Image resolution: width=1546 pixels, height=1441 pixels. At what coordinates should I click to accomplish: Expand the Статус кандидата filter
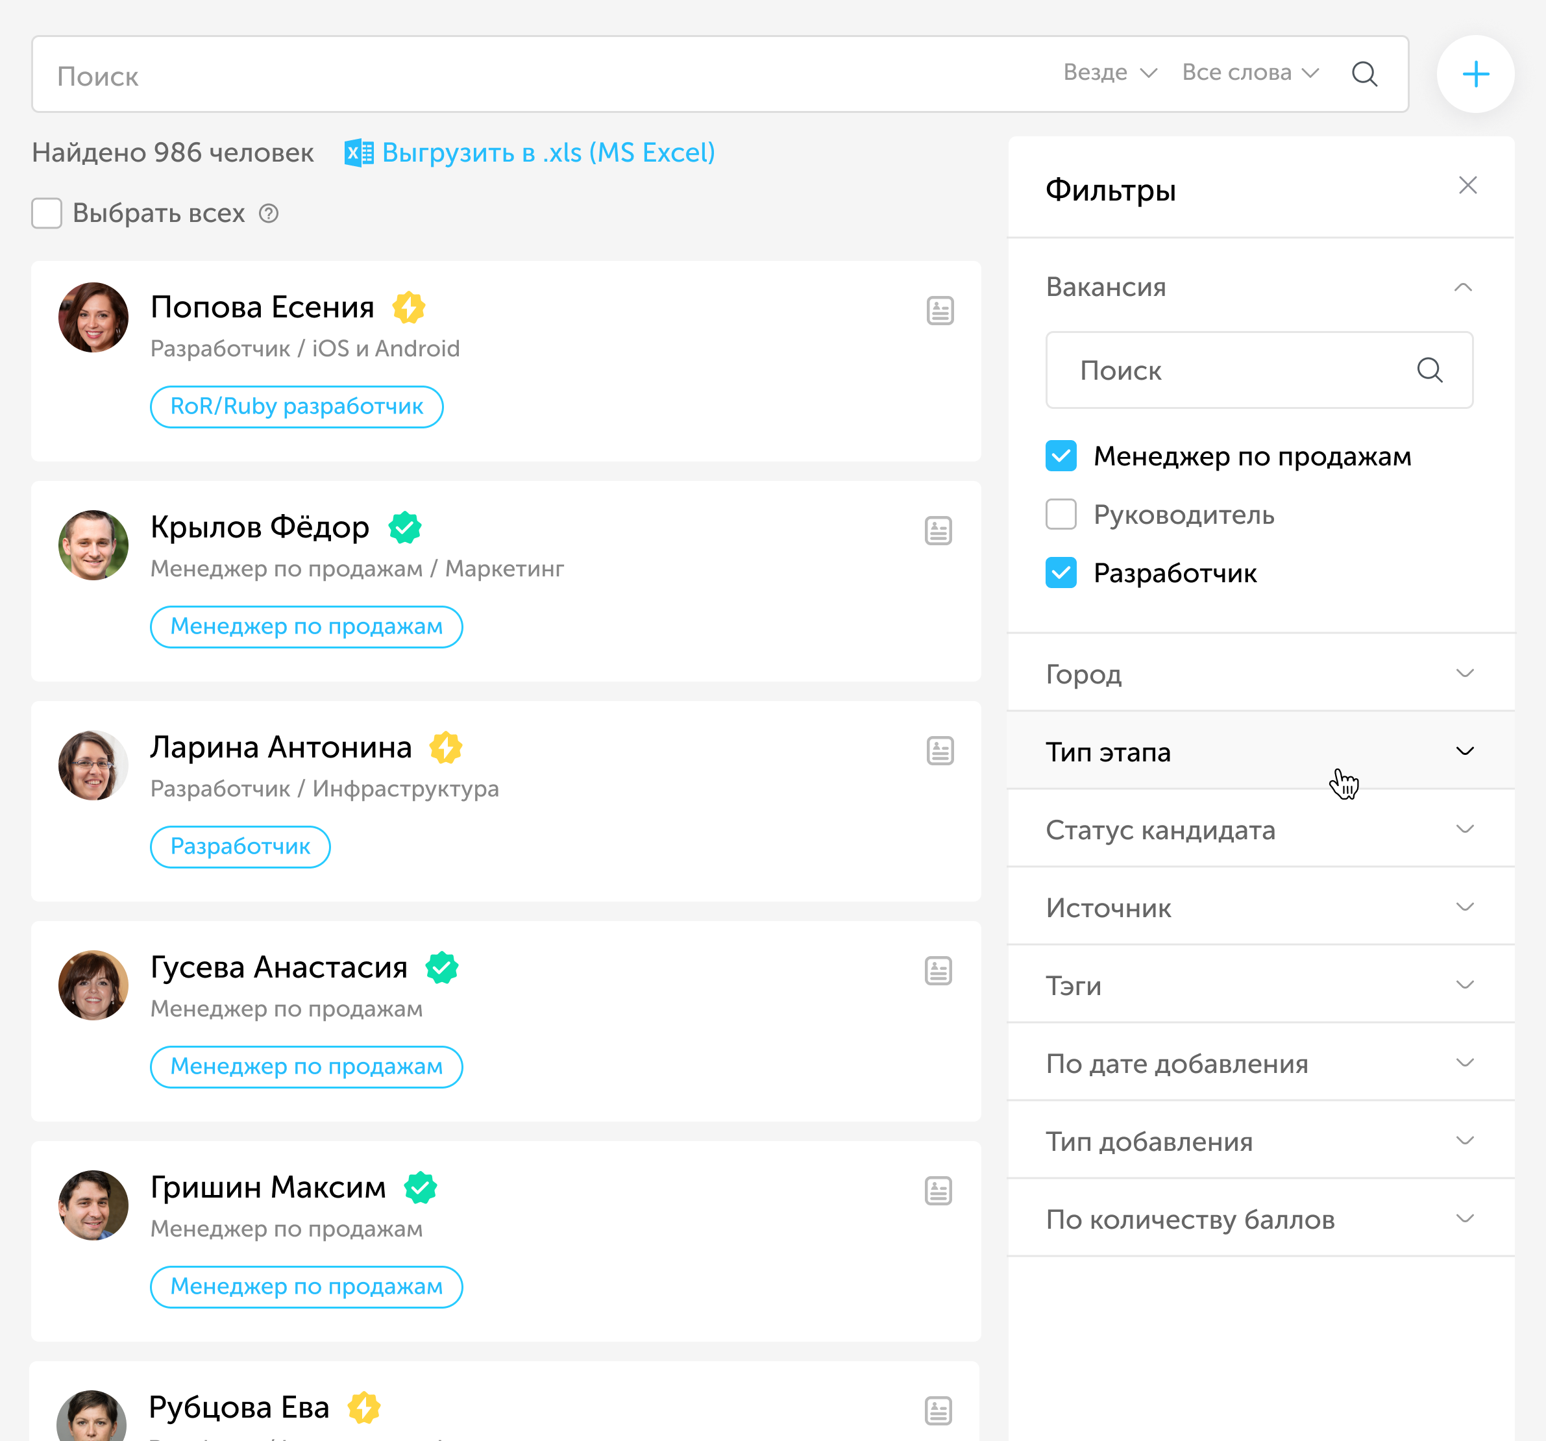(1260, 829)
